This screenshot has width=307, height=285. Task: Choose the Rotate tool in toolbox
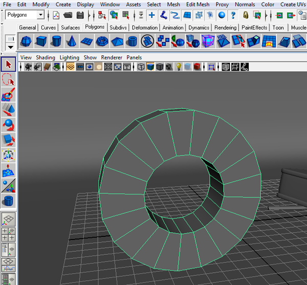(8, 124)
